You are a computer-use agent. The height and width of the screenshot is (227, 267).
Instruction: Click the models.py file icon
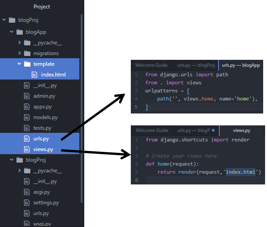point(27,117)
